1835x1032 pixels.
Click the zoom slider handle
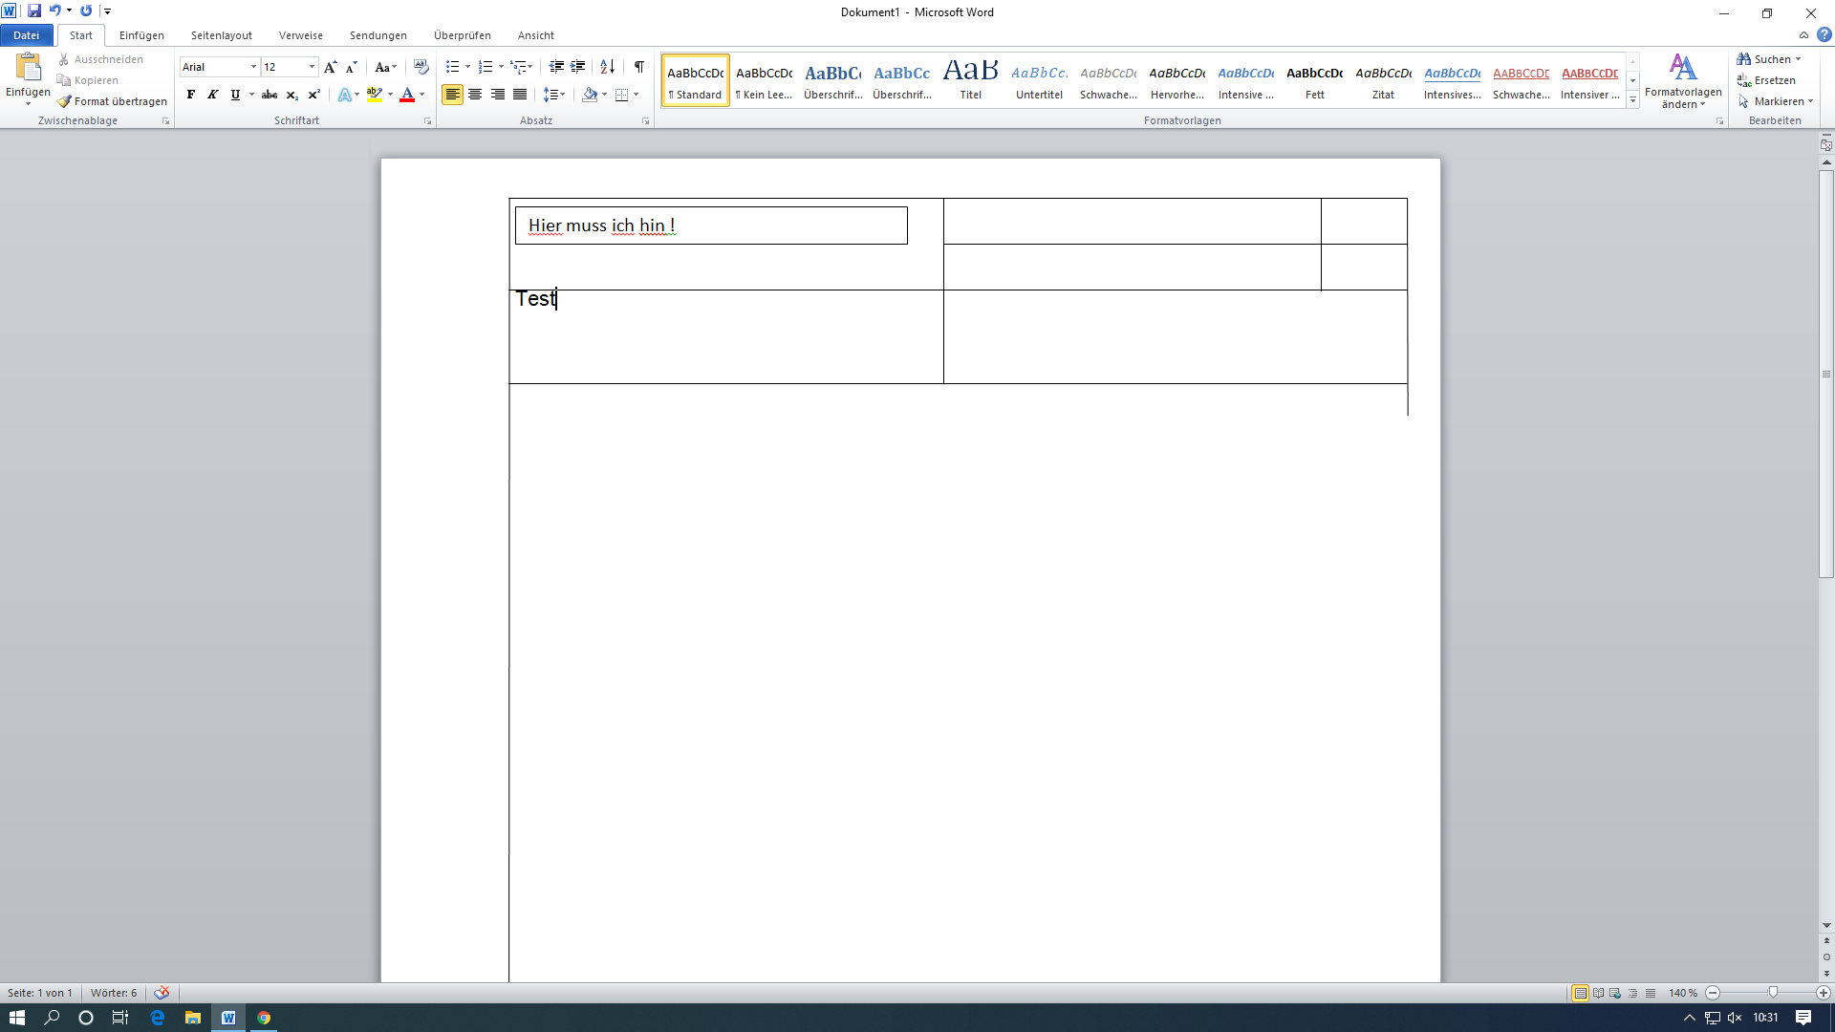point(1773,994)
